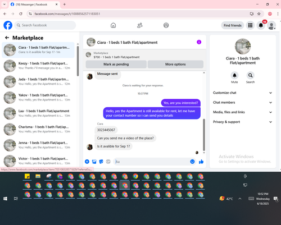Expand Customize chat section

coord(243,93)
